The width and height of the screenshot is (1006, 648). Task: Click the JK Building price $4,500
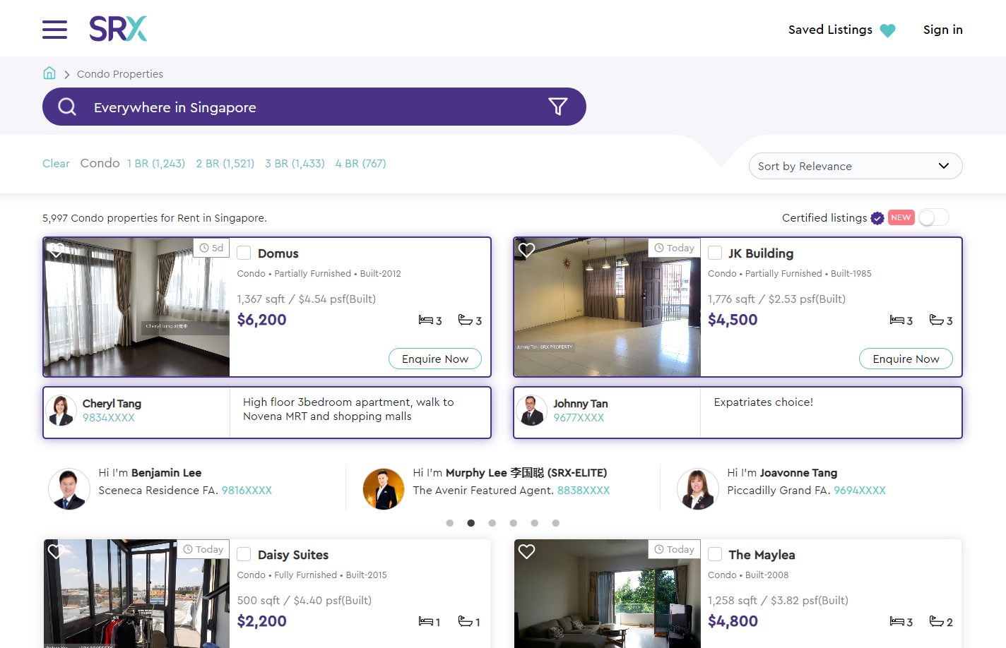tap(733, 320)
